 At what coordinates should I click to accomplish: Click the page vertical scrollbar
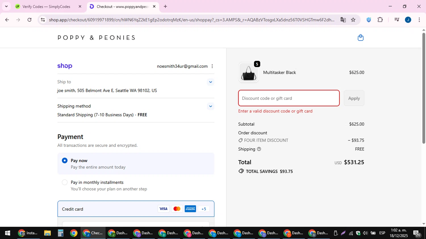click(x=423, y=88)
